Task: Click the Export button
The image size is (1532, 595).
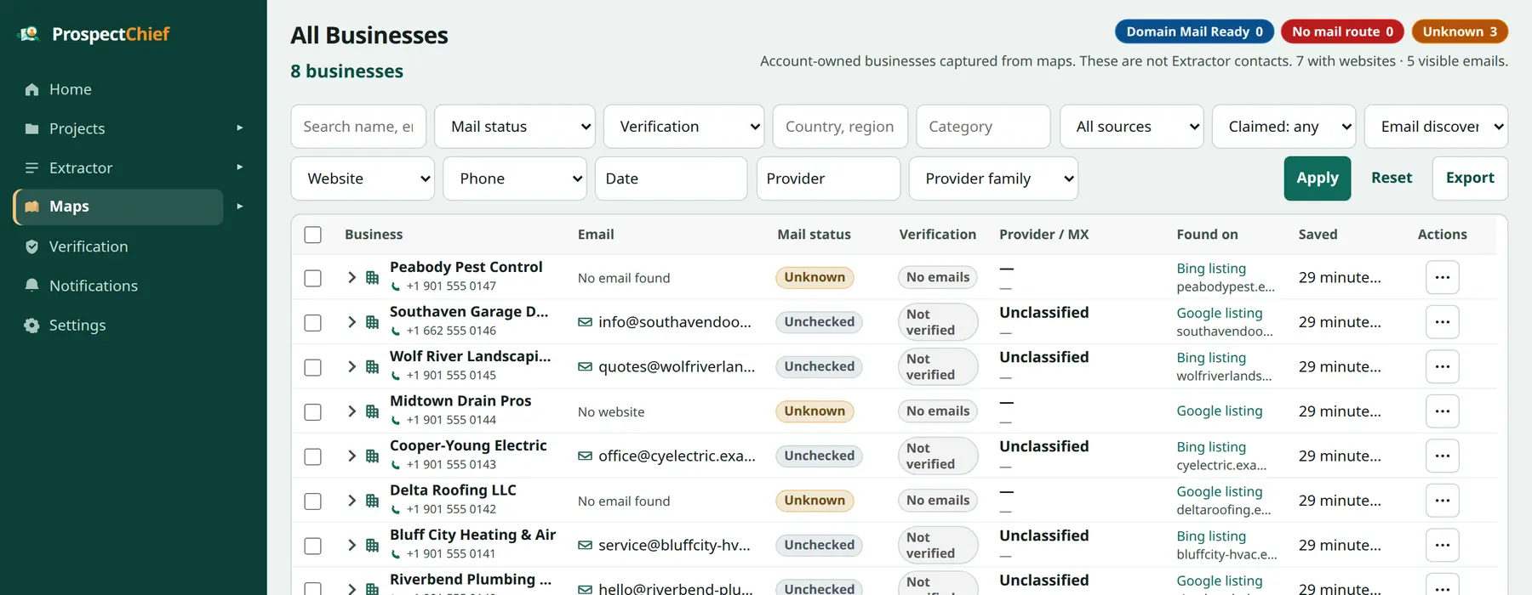Action: [1470, 178]
